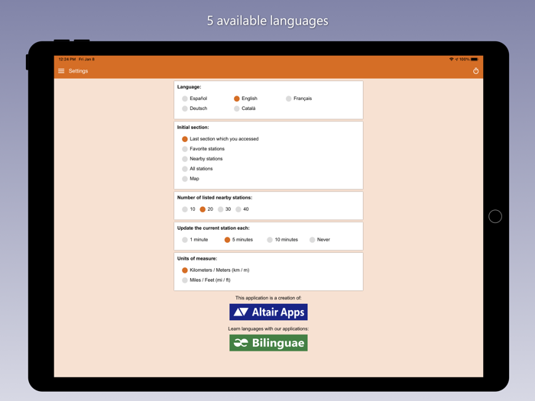Viewport: 535px width, 401px height.
Task: Click 'Units of measure:' heading
Action: coord(197,258)
